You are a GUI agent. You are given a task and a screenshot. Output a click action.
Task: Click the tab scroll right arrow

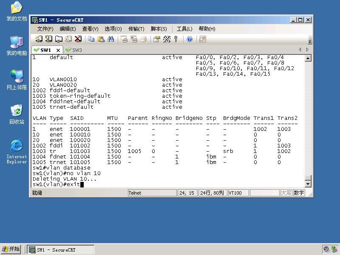coord(307,50)
